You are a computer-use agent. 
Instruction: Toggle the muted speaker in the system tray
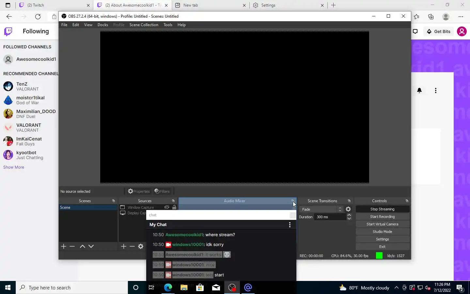[428, 287]
